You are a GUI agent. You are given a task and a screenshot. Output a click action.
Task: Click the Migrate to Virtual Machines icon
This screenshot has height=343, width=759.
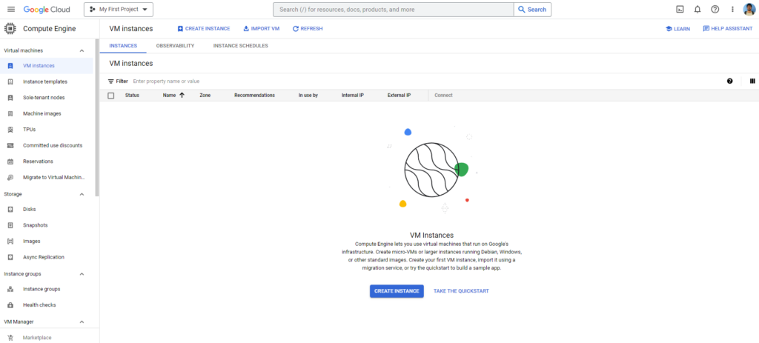(10, 178)
